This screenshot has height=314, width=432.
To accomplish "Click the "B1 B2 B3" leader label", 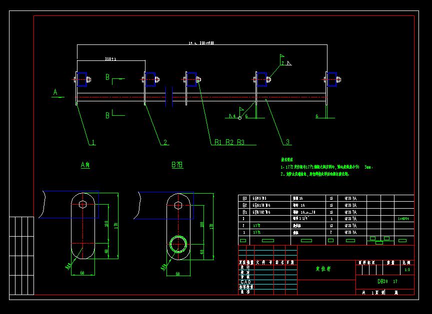I will pos(229,142).
